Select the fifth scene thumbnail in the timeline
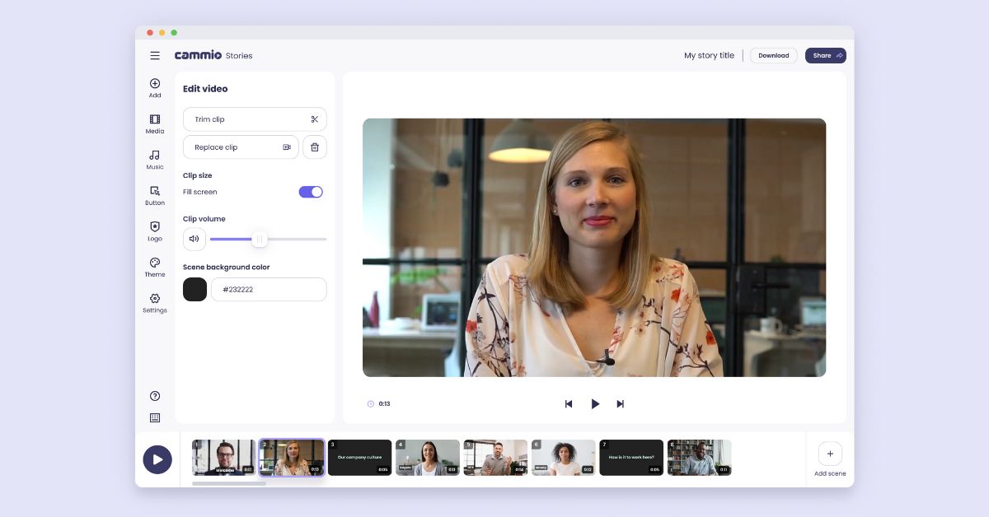This screenshot has width=989, height=517. pyautogui.click(x=495, y=458)
